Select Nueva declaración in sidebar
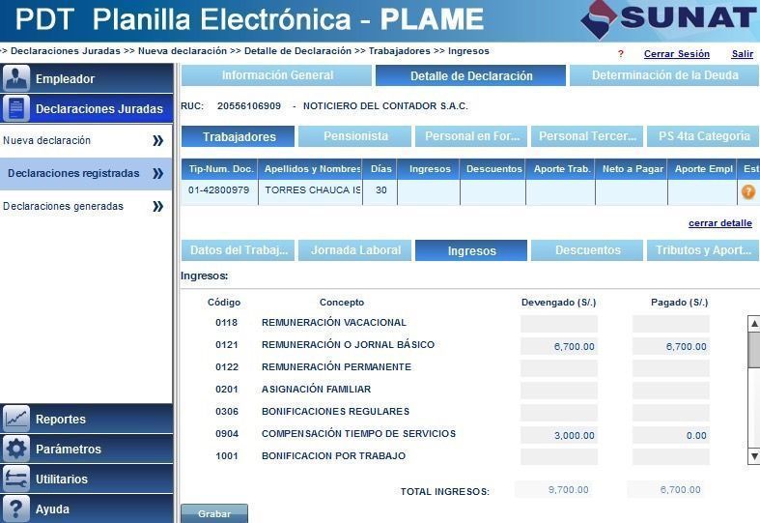Image resolution: width=760 pixels, height=523 pixels. [86, 141]
